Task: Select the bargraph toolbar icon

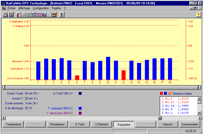Action: click(x=44, y=15)
